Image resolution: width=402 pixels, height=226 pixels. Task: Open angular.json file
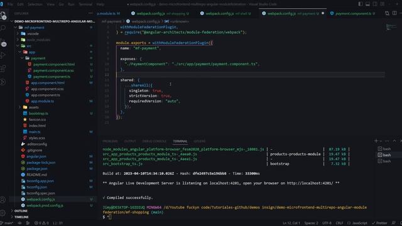coord(36,156)
